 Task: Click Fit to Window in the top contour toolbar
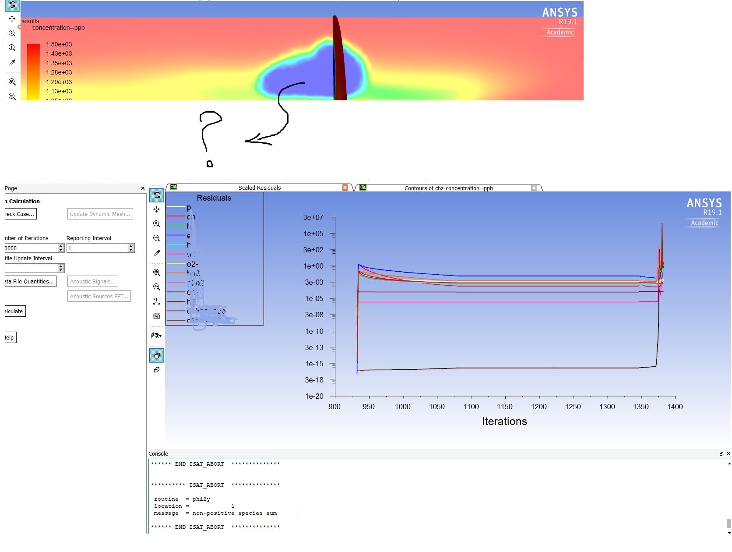click(x=12, y=82)
